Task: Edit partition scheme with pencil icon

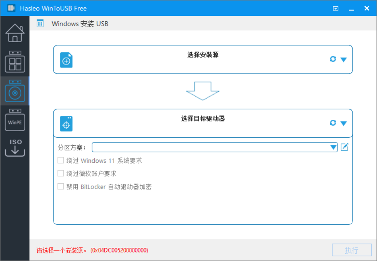Action: pyautogui.click(x=345, y=147)
